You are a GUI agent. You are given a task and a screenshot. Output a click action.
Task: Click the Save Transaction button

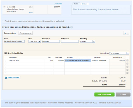[104, 94]
